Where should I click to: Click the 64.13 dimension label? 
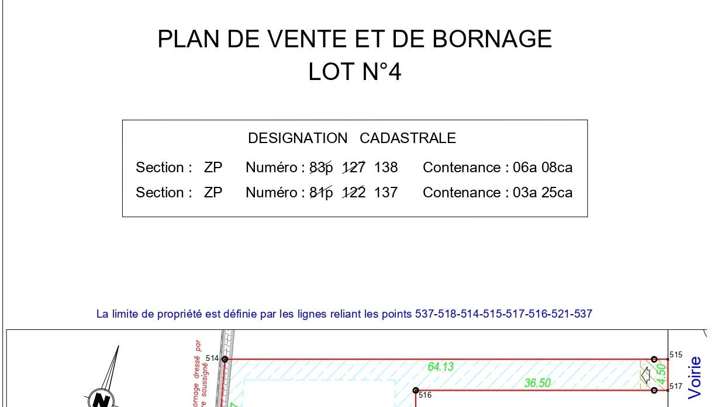click(441, 367)
